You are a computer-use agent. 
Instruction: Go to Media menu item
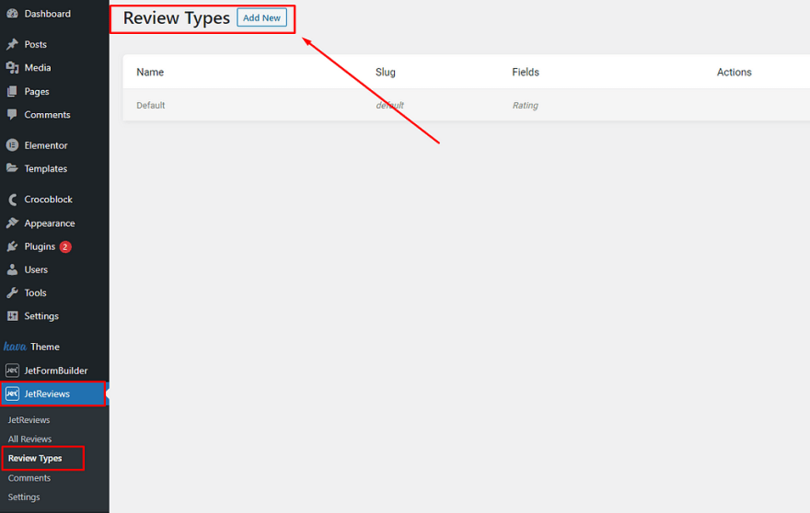click(38, 68)
